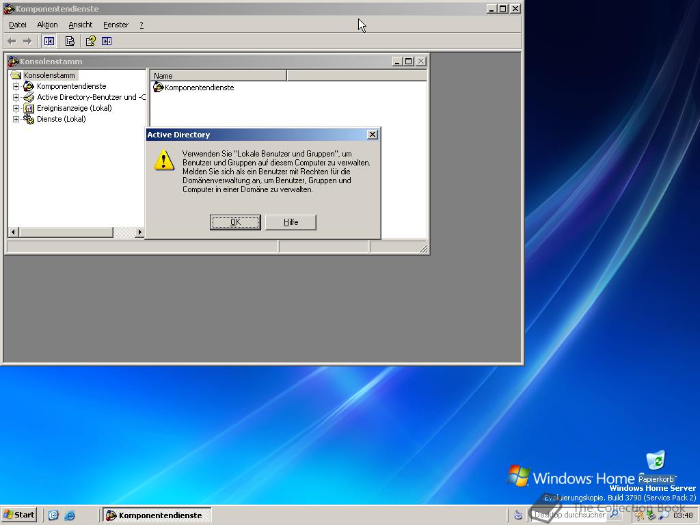Viewport: 700px width, 525px height.
Task: Open the Fenster menu
Action: click(x=116, y=25)
